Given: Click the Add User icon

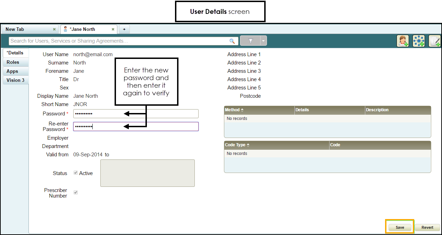Looking at the screenshot, I should pyautogui.click(x=403, y=41).
